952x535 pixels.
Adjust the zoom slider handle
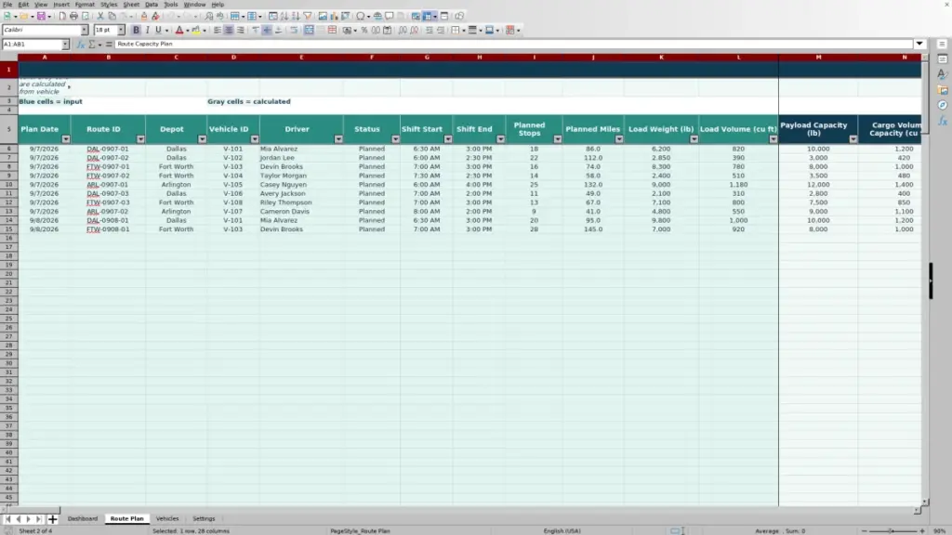pyautogui.click(x=892, y=531)
